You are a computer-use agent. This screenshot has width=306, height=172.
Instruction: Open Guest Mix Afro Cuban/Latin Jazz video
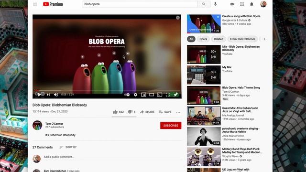(x=240, y=109)
